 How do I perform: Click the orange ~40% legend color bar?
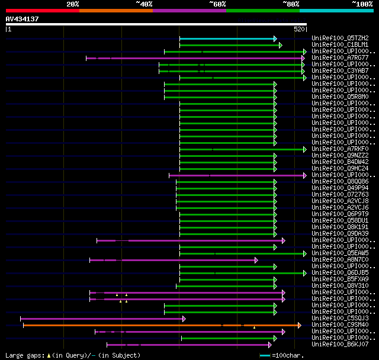pos(116,11)
